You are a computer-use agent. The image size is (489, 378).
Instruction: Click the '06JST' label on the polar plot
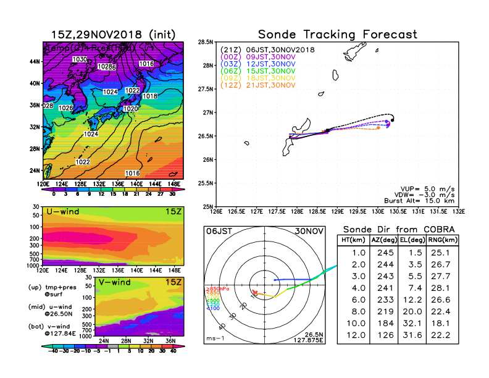coord(219,231)
